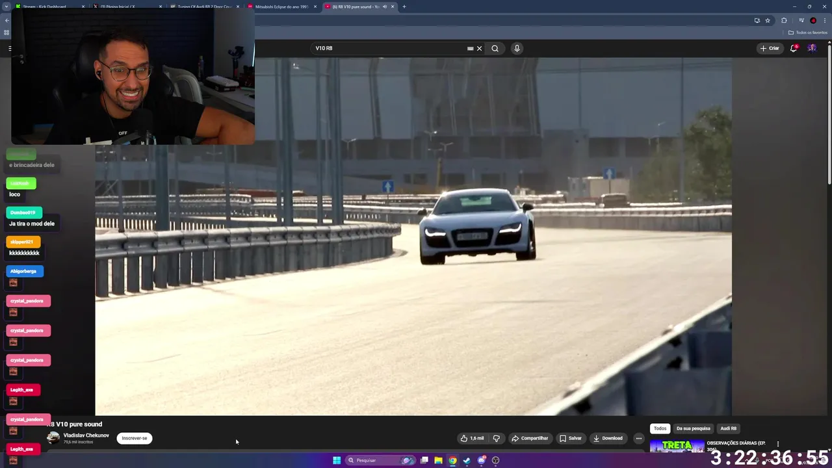
Task: Open options for 'OBSERVAÇÕES DIÁRIAS' recommended video
Action: coord(777,444)
